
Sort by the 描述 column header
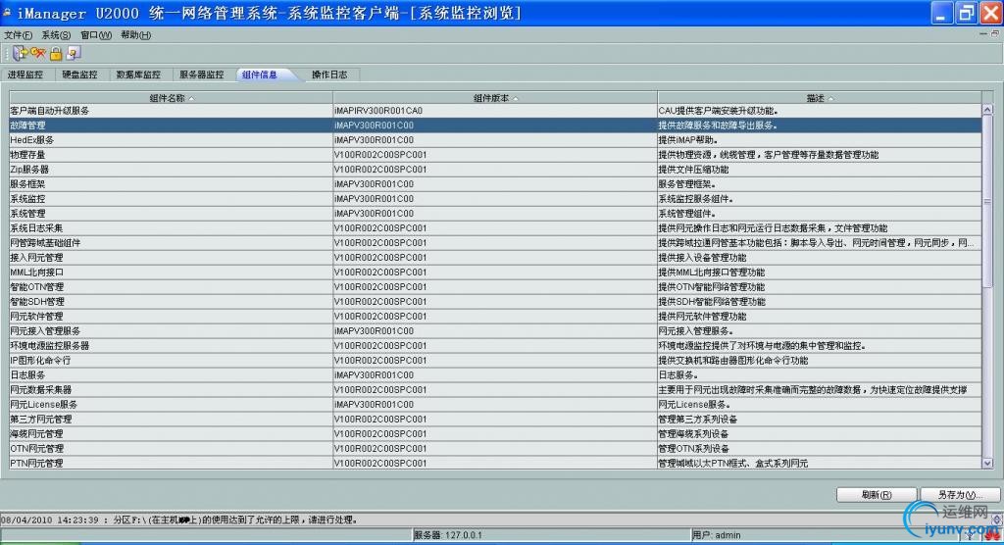tap(819, 98)
